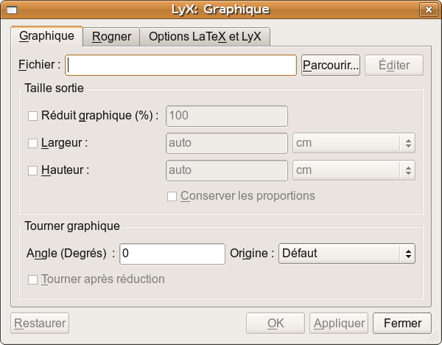Open the Hauteur unit cm dropdown
This screenshot has height=345, width=442.
tap(354, 170)
